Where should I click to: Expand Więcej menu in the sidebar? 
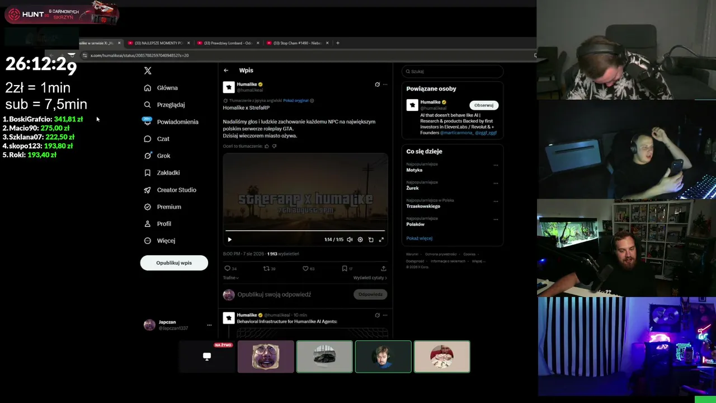(159, 241)
